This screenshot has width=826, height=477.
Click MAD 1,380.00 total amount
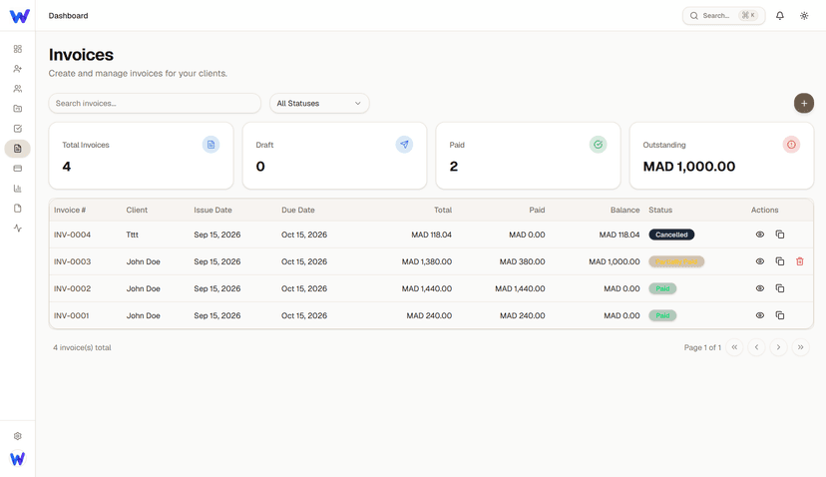(x=427, y=261)
